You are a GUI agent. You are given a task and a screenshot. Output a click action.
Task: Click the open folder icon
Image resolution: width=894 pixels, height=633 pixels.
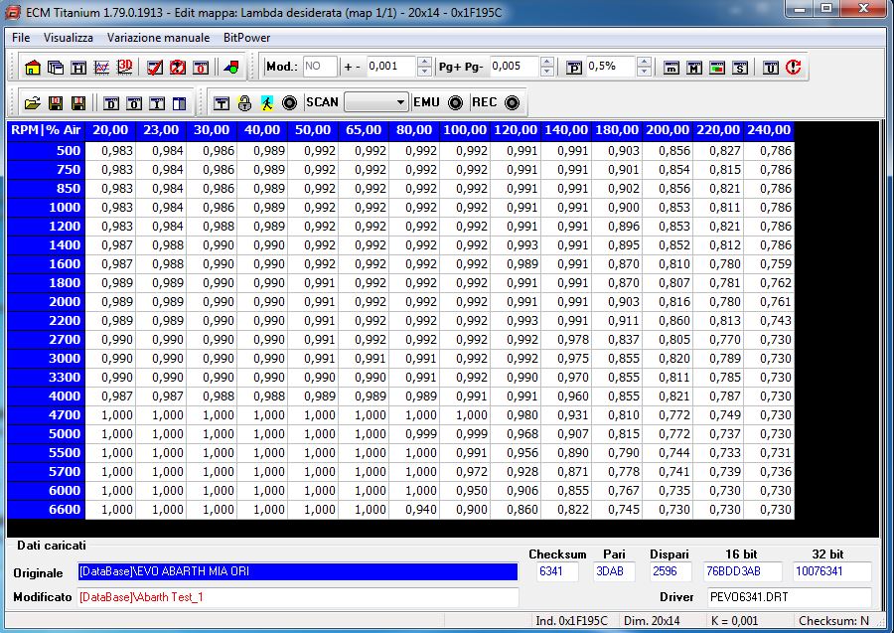click(x=33, y=103)
